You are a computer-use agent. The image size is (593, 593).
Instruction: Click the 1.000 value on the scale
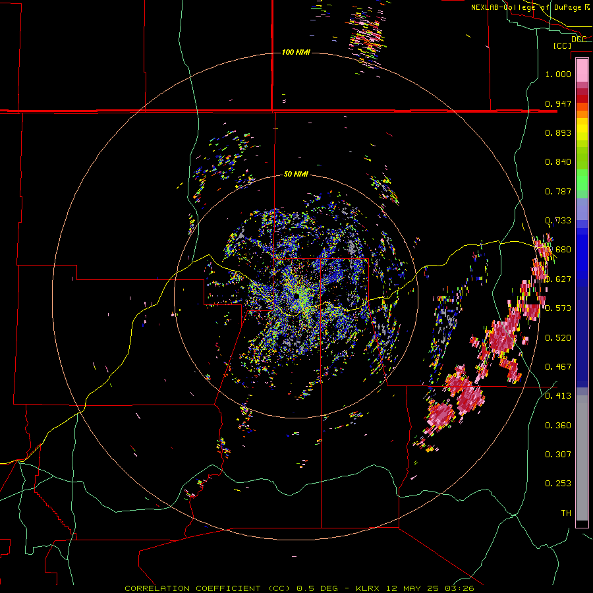pyautogui.click(x=558, y=74)
